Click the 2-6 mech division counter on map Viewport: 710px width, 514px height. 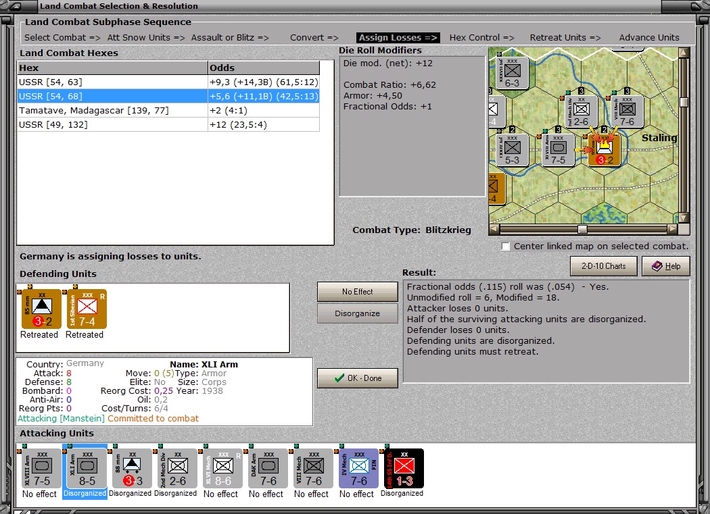[582, 111]
